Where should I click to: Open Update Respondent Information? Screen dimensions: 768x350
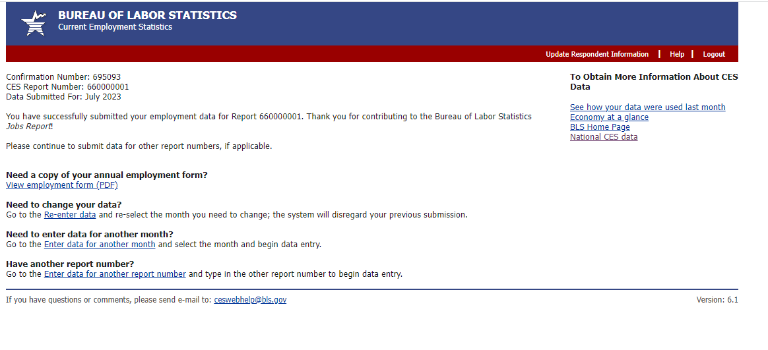click(596, 54)
